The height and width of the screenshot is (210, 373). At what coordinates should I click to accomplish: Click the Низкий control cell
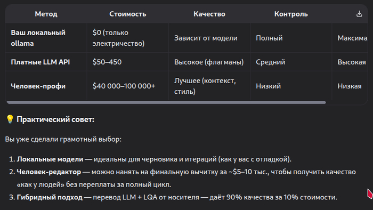click(x=269, y=86)
